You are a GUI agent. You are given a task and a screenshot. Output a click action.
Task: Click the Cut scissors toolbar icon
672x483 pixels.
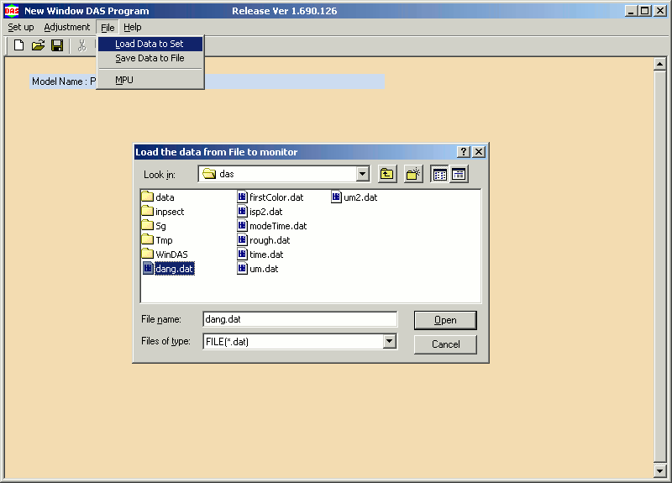coord(81,45)
